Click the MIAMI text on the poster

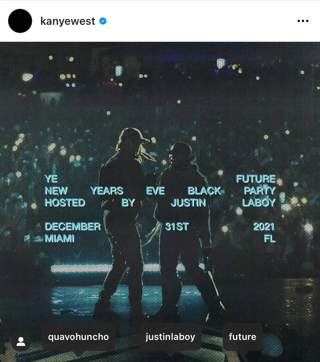60,238
